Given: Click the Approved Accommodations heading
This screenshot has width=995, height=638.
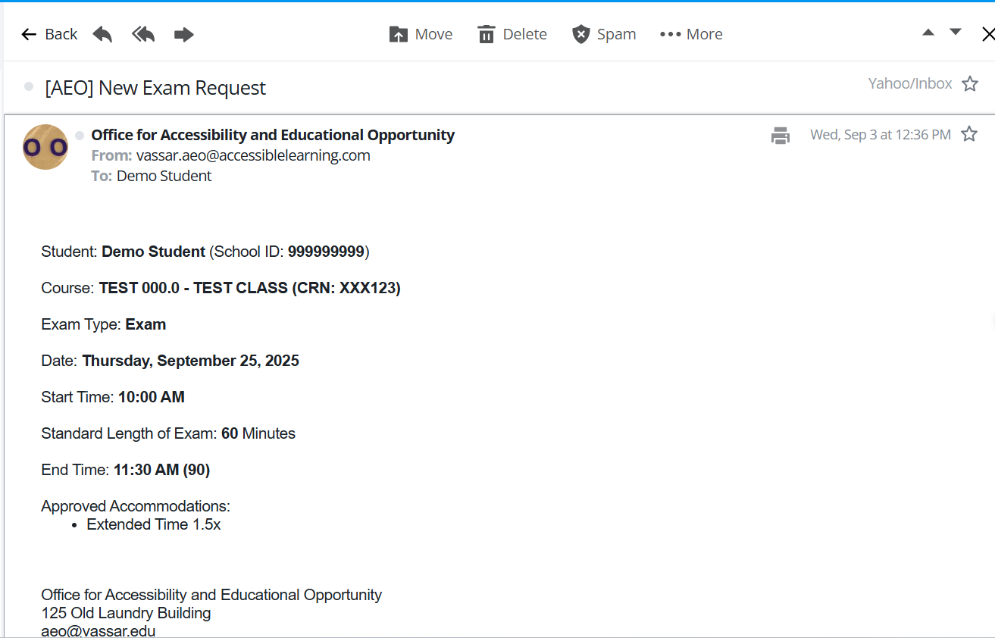Looking at the screenshot, I should pyautogui.click(x=136, y=506).
